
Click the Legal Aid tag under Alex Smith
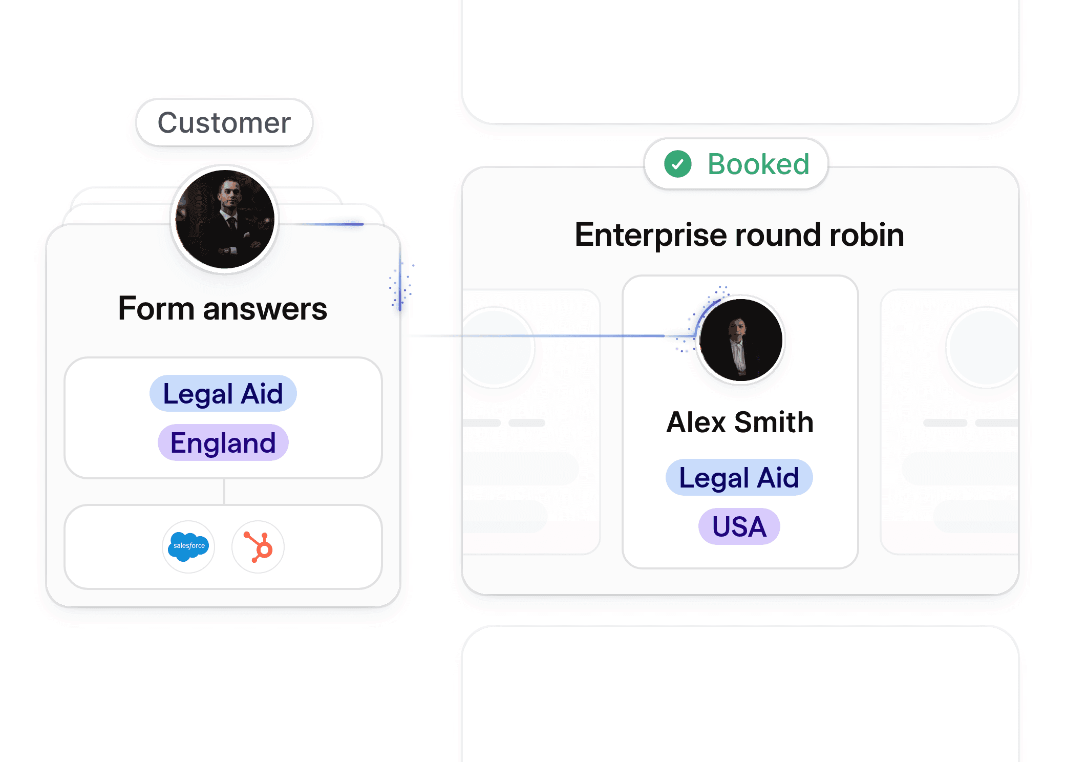pos(739,478)
